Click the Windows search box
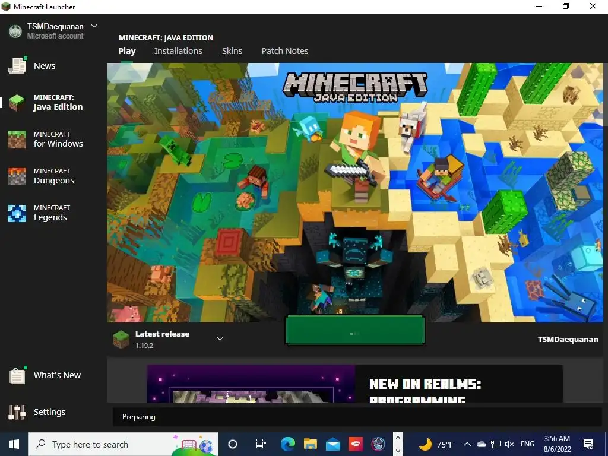608x456 pixels. point(123,444)
